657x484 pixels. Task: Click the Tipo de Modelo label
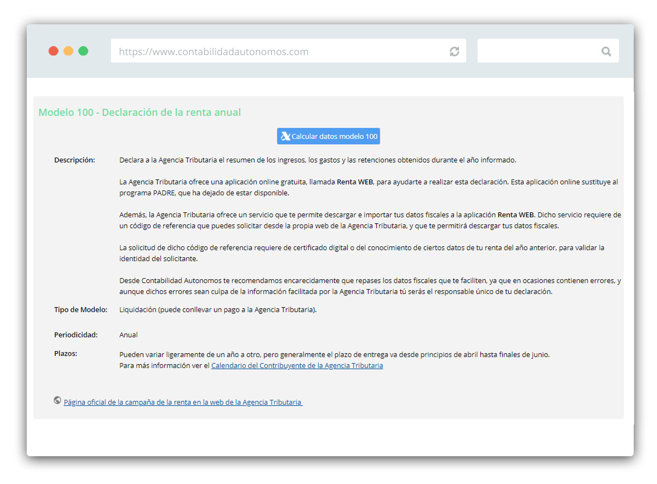[x=80, y=310]
